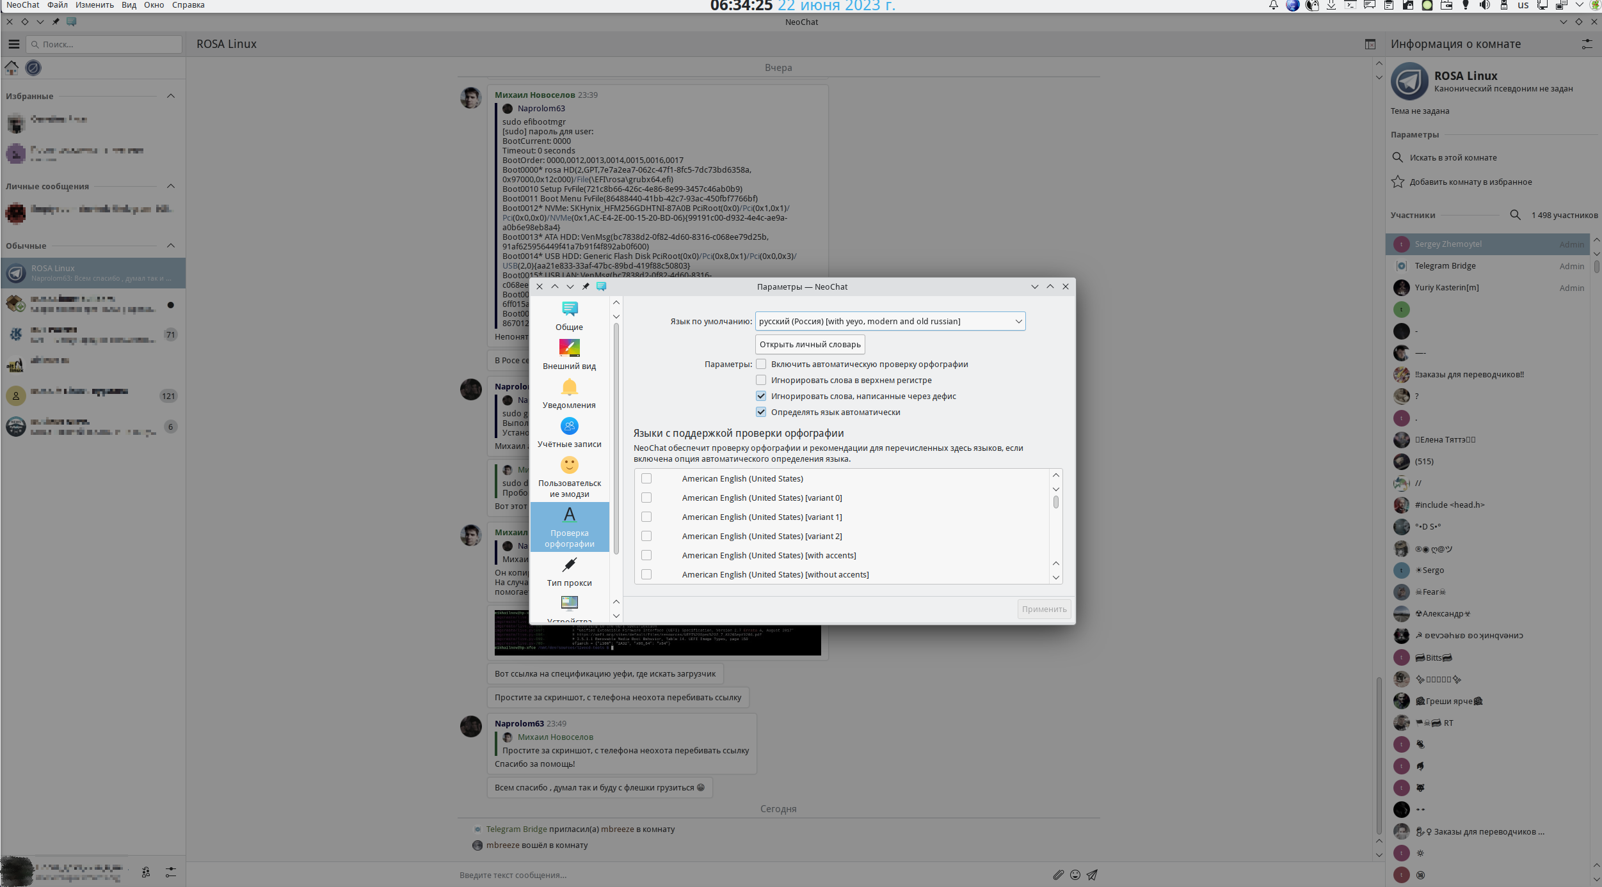The image size is (1602, 887).
Task: Click the language list vertical scrollbar
Action: pyautogui.click(x=1056, y=503)
